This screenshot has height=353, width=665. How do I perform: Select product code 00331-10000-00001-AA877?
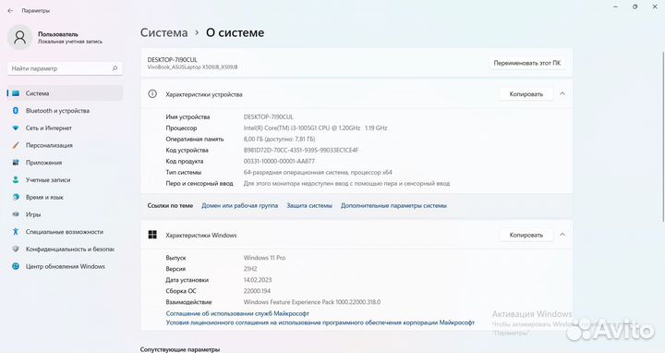pos(279,161)
